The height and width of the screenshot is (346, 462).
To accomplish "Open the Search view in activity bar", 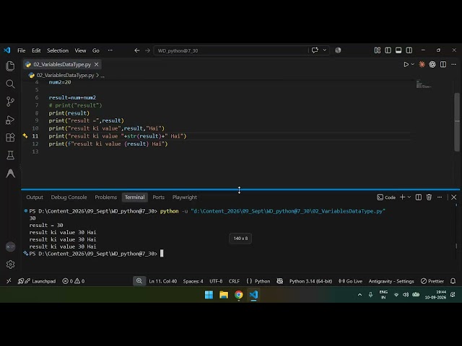I will coord(10,84).
